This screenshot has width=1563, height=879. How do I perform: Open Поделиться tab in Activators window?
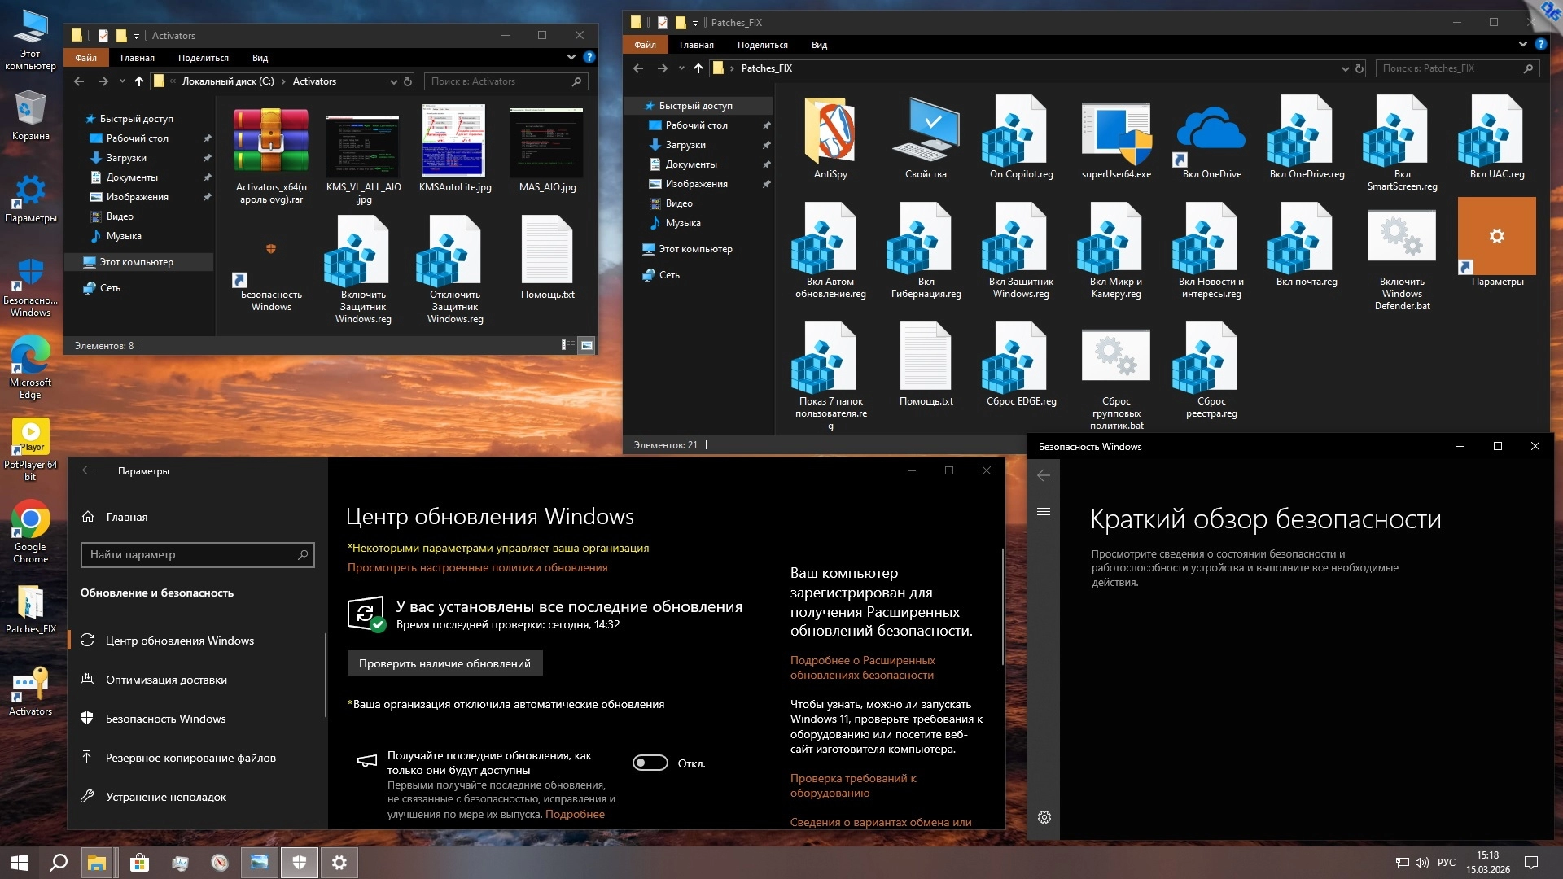tap(203, 59)
